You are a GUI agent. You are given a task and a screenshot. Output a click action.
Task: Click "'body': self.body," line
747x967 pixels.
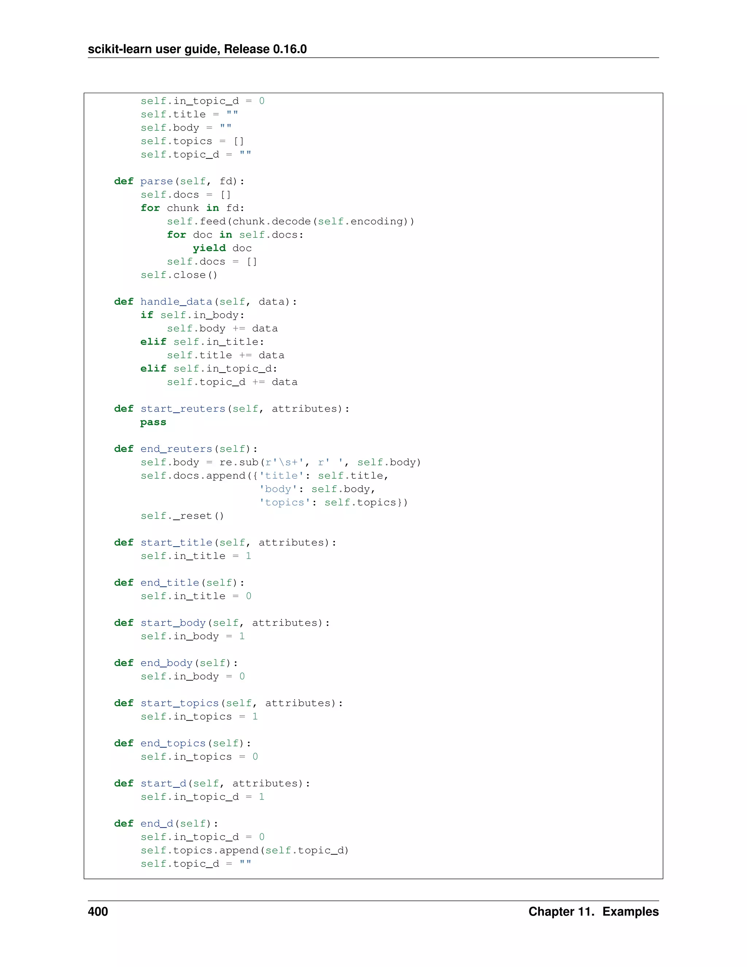317,489
